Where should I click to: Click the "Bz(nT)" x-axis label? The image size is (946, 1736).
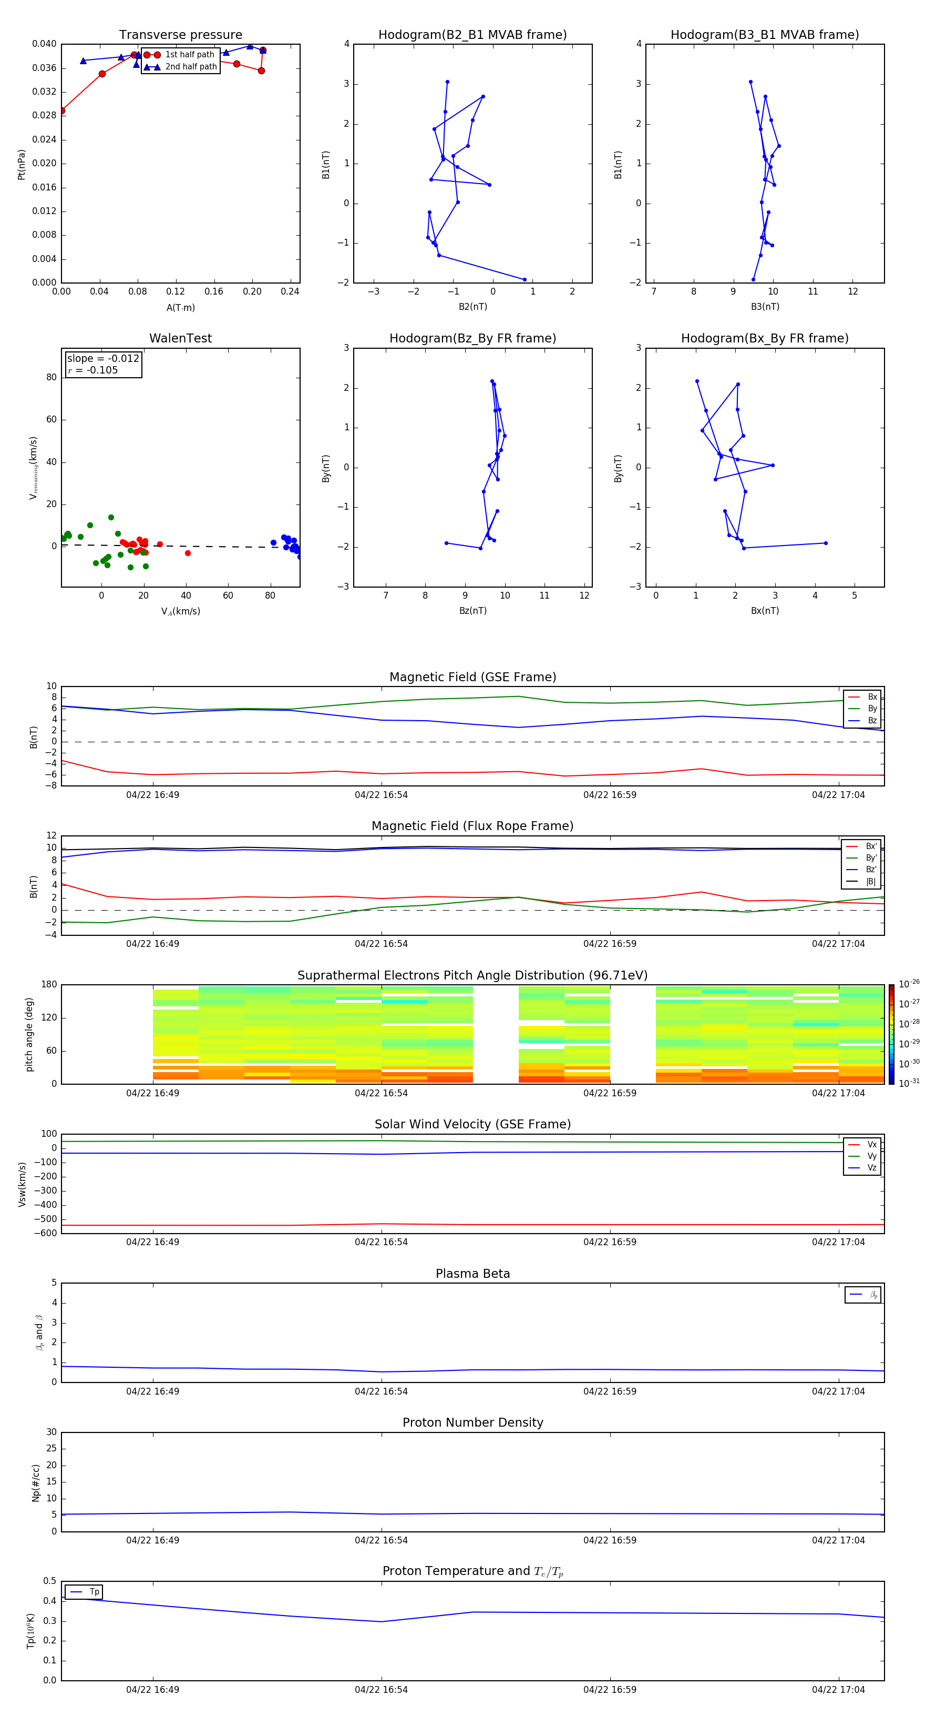click(x=472, y=611)
